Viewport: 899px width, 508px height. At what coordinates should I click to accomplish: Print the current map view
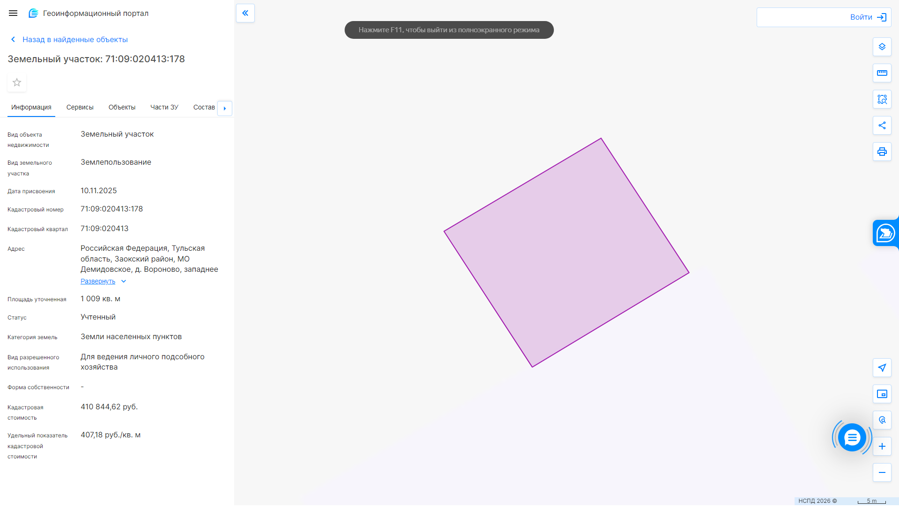882,152
